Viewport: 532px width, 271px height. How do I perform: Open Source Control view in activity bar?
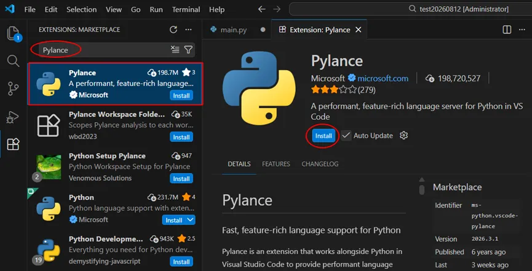tap(14, 89)
